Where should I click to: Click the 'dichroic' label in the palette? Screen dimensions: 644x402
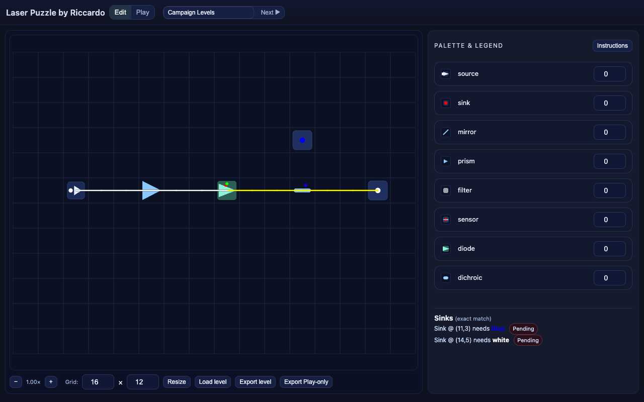tap(470, 278)
